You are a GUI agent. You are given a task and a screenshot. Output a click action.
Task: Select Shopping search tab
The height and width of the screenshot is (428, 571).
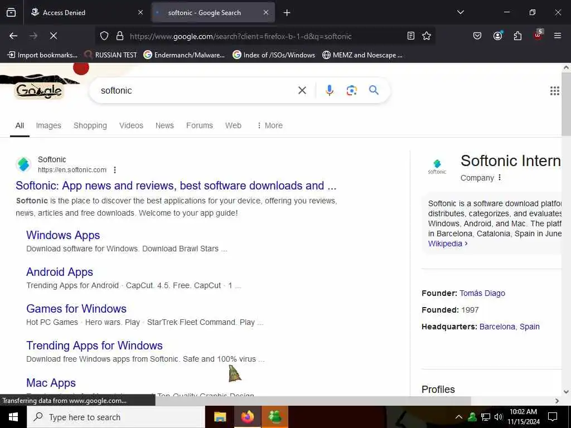click(x=90, y=125)
